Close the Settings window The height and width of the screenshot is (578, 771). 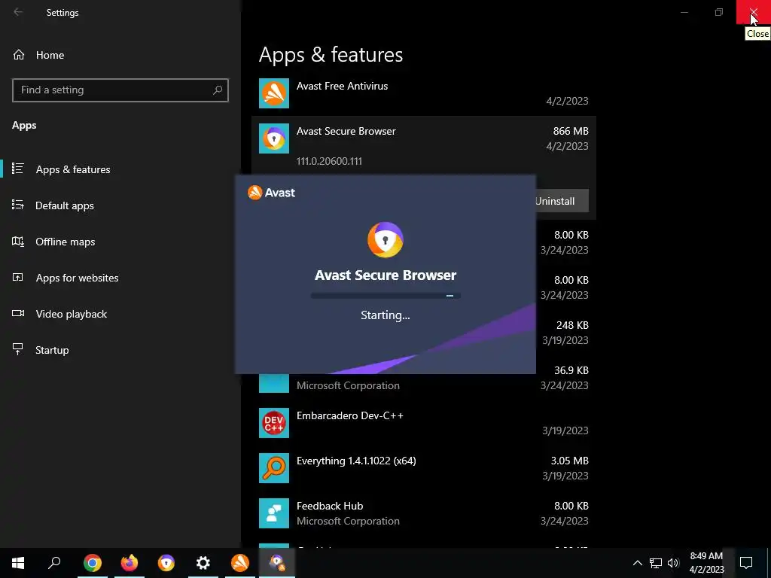[753, 12]
